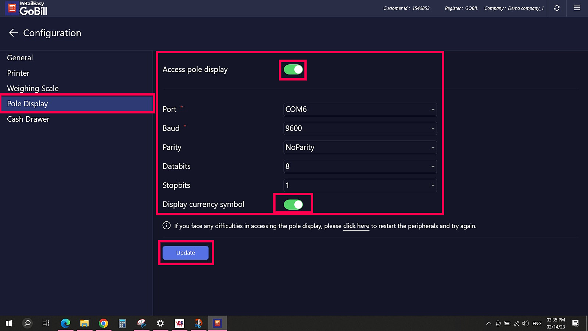Open the scissors capture app in taskbar
Image resolution: width=588 pixels, height=331 pixels.
pos(198,323)
